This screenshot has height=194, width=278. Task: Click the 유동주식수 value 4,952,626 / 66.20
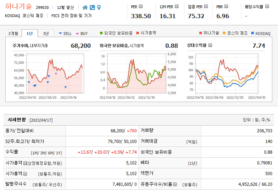click(255, 184)
